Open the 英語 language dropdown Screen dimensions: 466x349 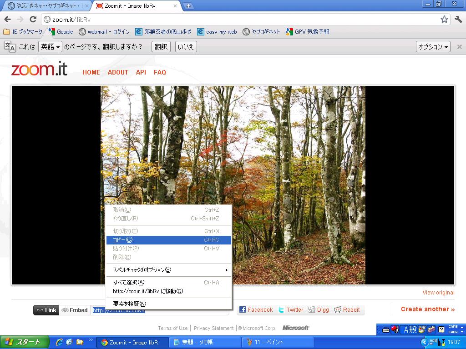click(x=50, y=47)
